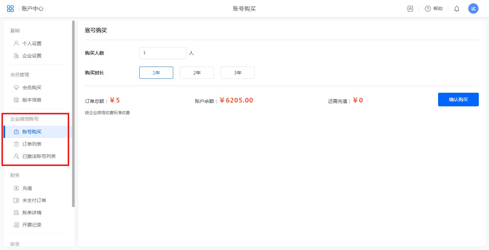This screenshot has width=489, height=250.
Task: Select the 2年 purchase duration
Action: (197, 73)
